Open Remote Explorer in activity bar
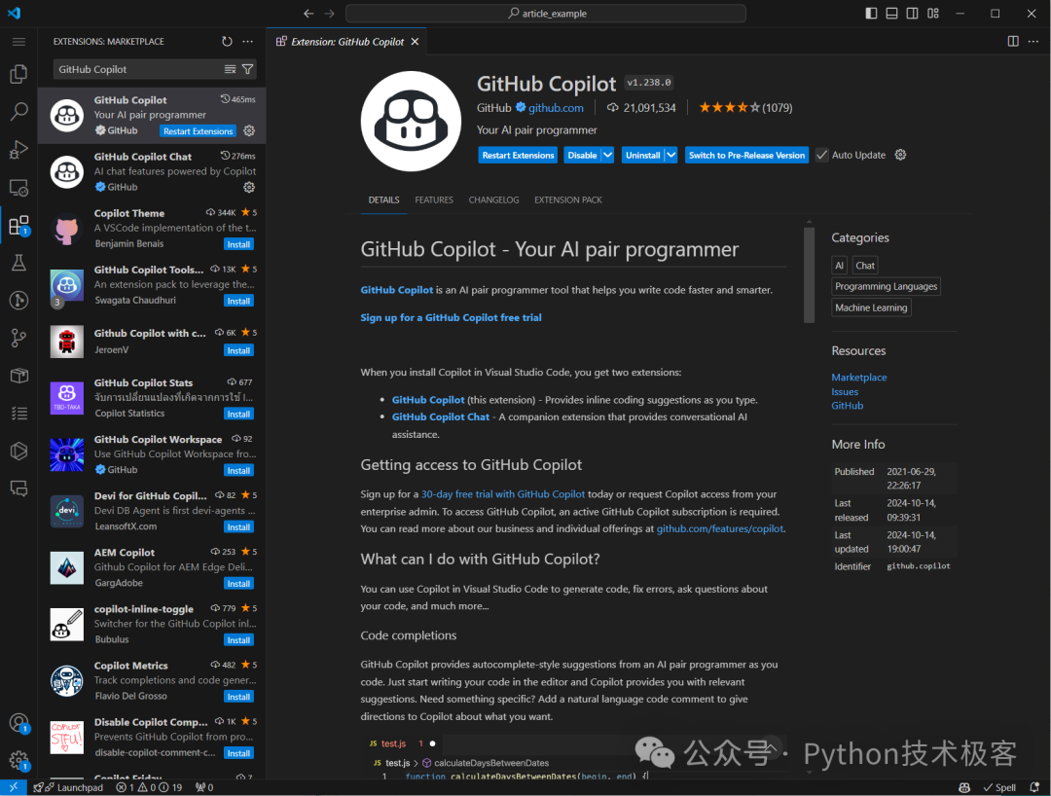The image size is (1051, 796). point(18,187)
